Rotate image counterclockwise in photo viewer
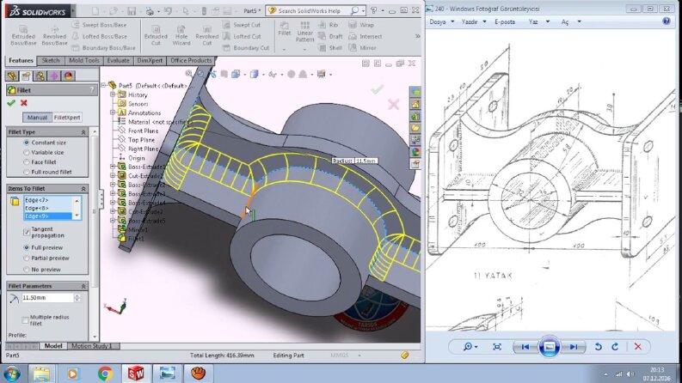The image size is (682, 383). click(598, 347)
